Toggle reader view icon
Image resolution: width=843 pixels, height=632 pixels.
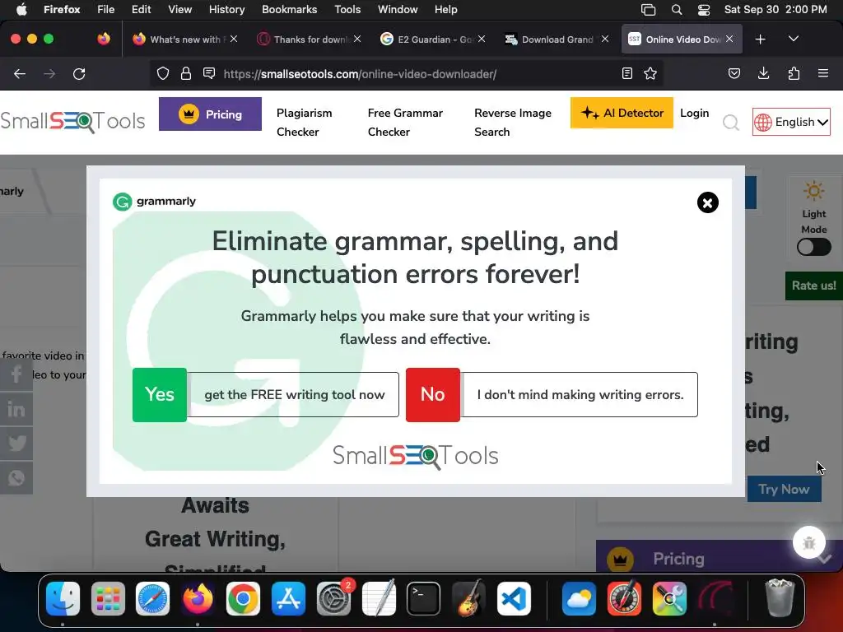[626, 73]
